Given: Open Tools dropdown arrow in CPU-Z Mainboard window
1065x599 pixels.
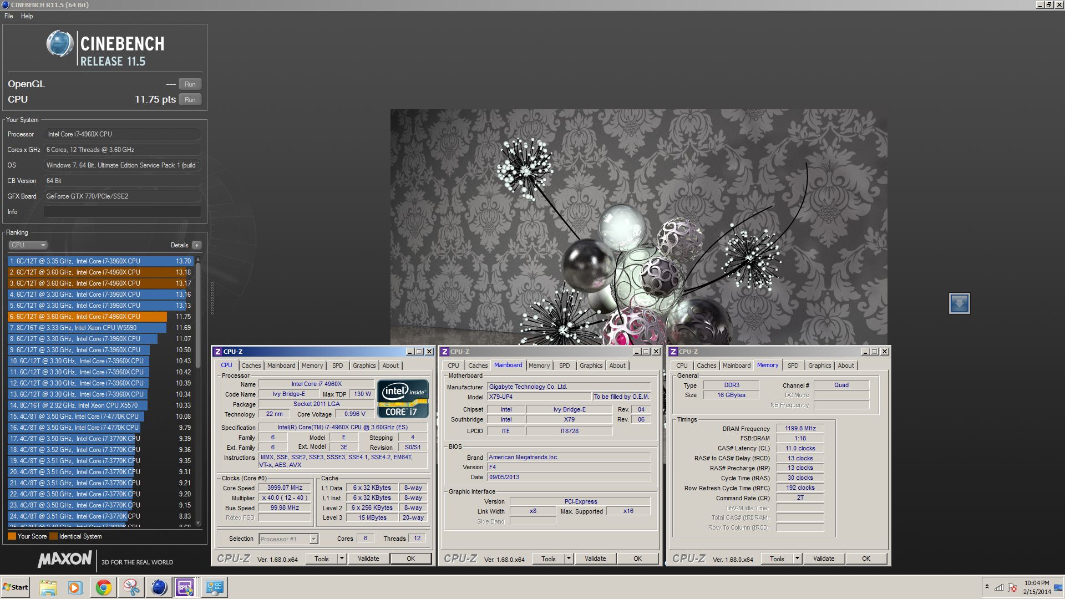Looking at the screenshot, I should point(569,559).
